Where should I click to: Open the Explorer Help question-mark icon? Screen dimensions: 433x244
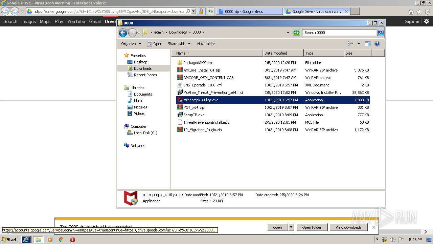[x=377, y=44]
